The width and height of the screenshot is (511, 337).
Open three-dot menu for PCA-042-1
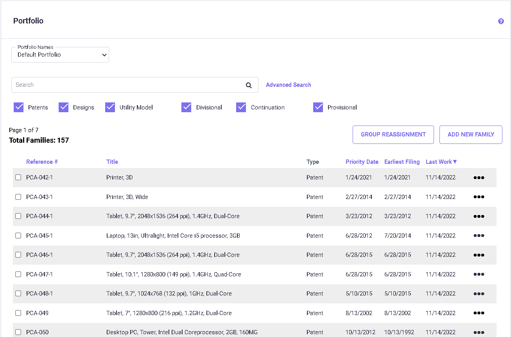[x=479, y=177]
